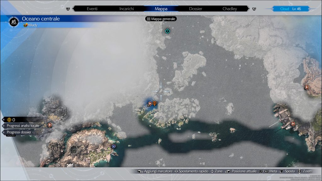The image size is (322, 181).
Task: Click the teal diamond objective marker
Action: 168,31
